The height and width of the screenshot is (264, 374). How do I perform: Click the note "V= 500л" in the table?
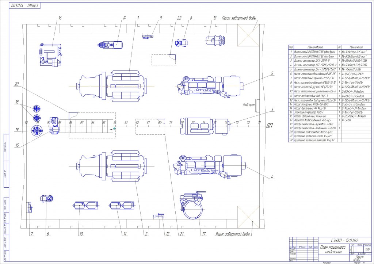pos(346,120)
